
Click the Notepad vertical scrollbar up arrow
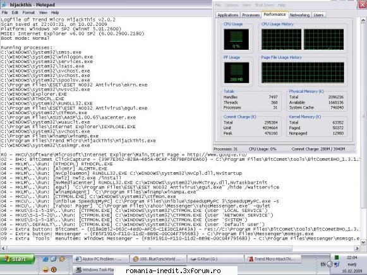(363, 20)
